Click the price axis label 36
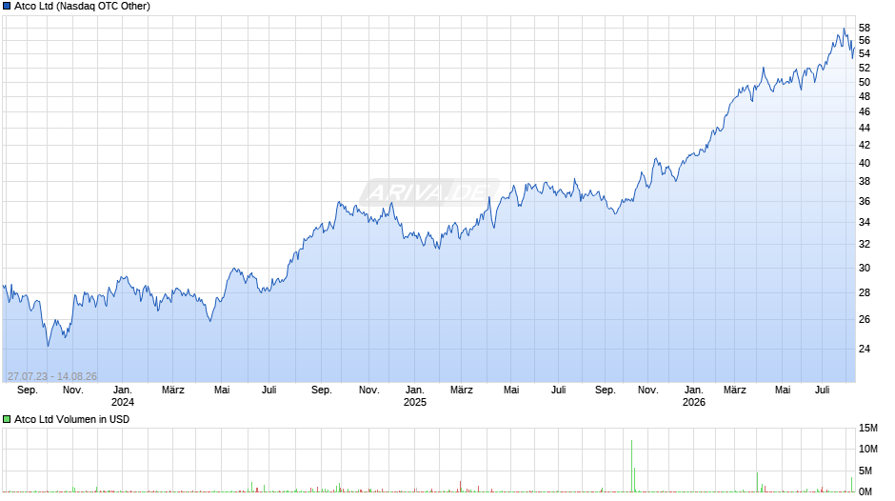 coord(865,202)
